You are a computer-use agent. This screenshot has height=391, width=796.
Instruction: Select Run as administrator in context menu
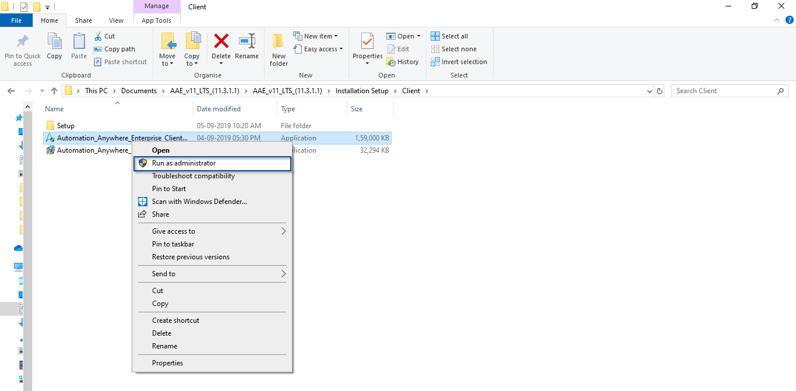point(184,163)
